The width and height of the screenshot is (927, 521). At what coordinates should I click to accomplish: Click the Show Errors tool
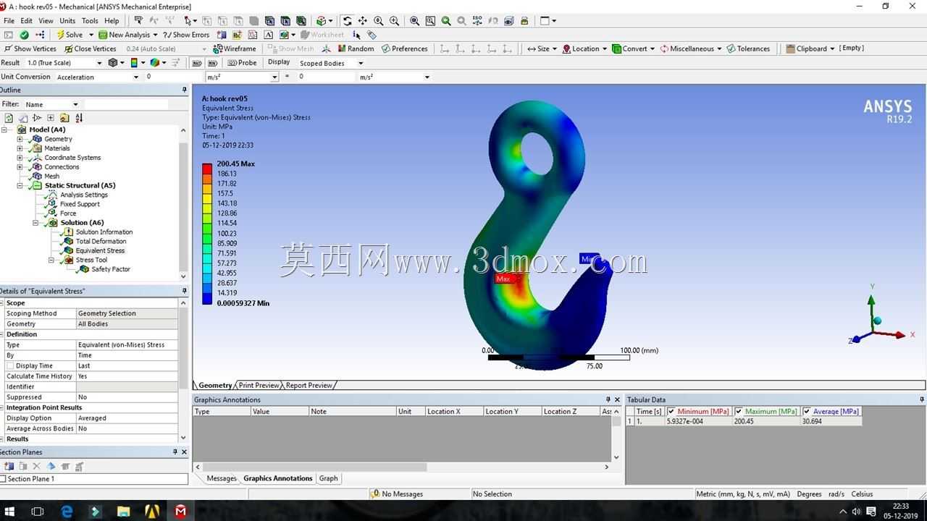pos(186,35)
